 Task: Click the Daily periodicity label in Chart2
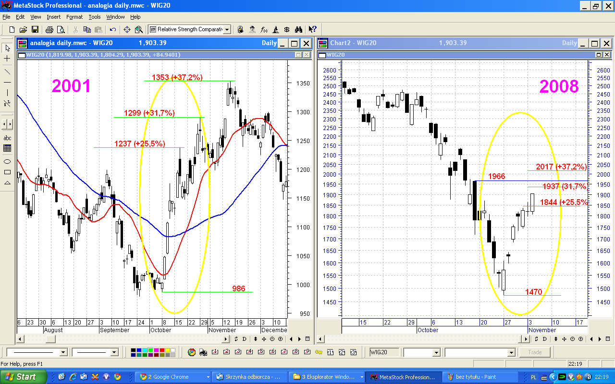[x=569, y=43]
